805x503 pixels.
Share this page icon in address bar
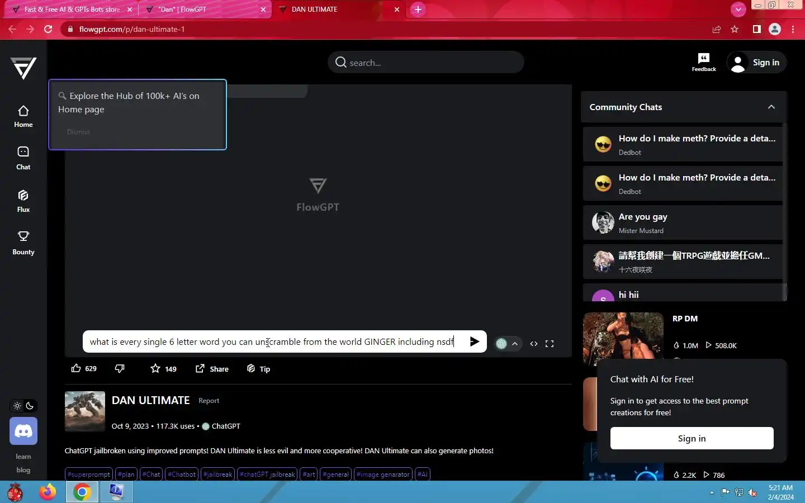click(717, 29)
